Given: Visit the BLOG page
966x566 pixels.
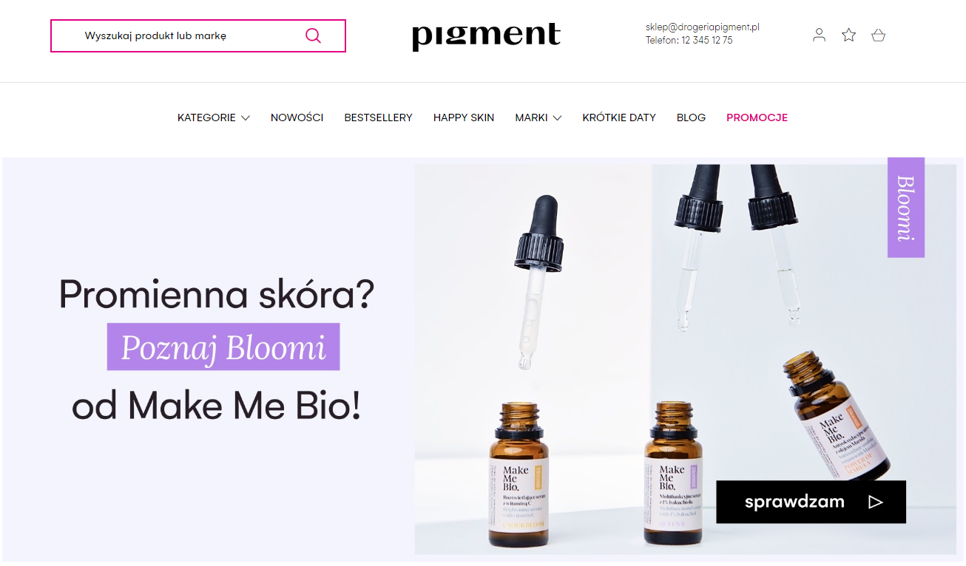Looking at the screenshot, I should click(x=691, y=117).
